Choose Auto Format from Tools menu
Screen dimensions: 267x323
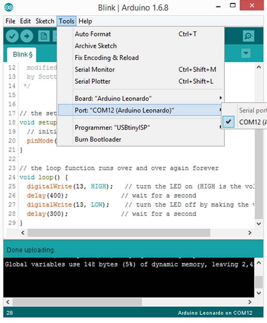141,34
